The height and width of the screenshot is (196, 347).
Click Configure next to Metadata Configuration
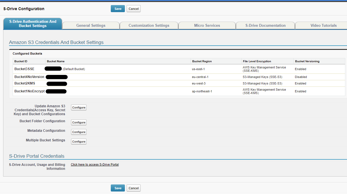[79, 132]
